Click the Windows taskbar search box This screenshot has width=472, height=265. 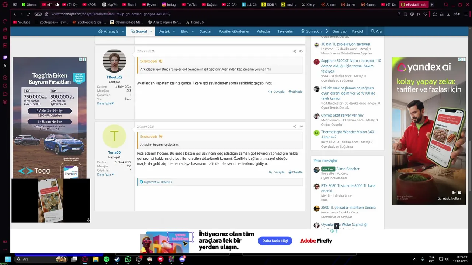tap(41, 259)
